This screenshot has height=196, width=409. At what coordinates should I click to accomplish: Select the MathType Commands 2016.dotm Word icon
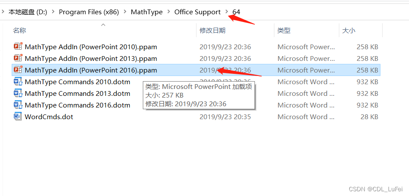(18, 105)
